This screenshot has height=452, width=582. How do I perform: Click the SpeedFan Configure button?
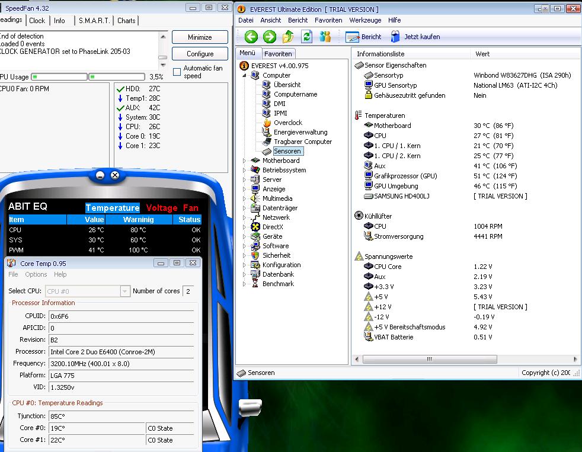200,54
